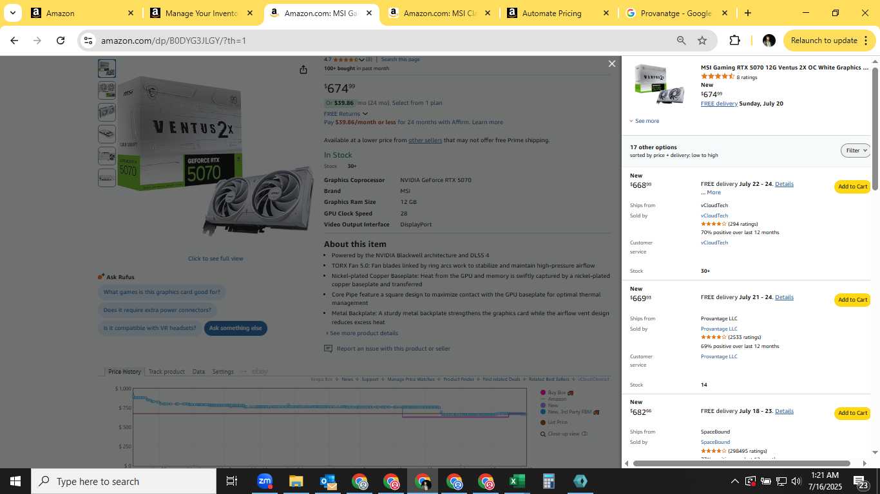Expand See more product details
The height and width of the screenshot is (494, 880).
pyautogui.click(x=362, y=333)
